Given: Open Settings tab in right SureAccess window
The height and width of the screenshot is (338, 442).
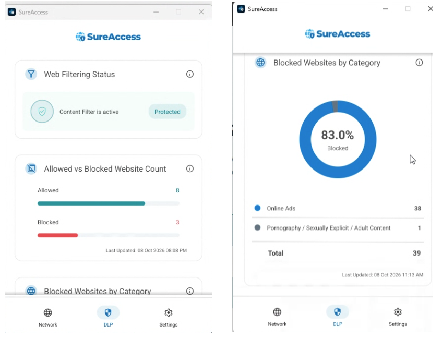Looking at the screenshot, I should pyautogui.click(x=398, y=317).
